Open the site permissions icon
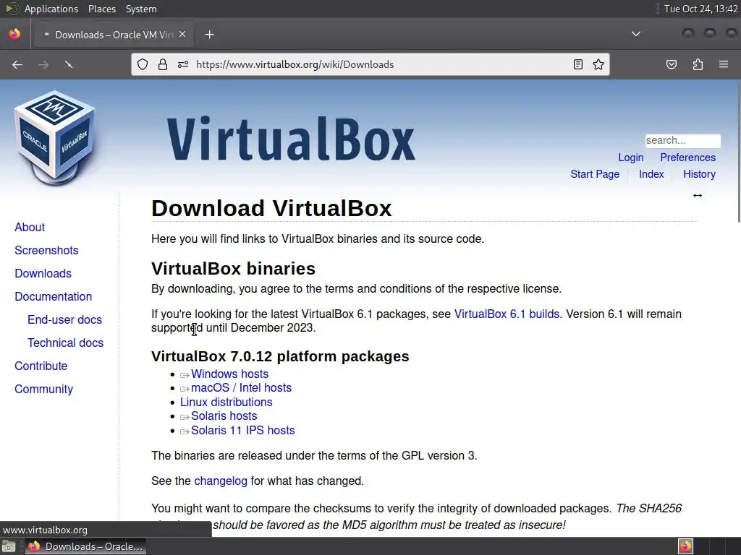The width and height of the screenshot is (741, 555). 183,64
